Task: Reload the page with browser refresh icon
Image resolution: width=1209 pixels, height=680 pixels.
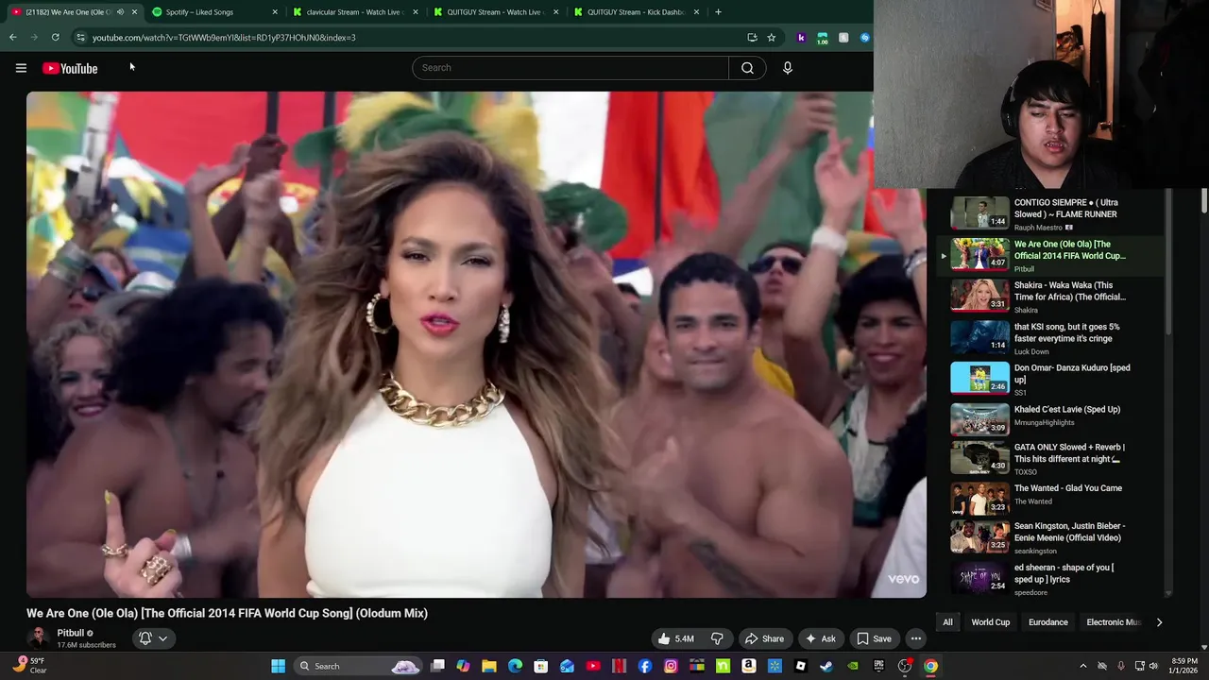Action: coord(56,38)
